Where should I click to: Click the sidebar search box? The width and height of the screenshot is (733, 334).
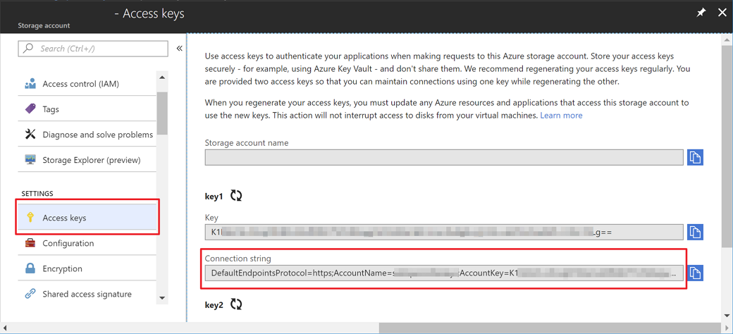click(93, 49)
